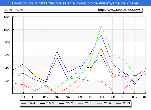Viewport: 151px width, 110px height.
Task: Click the black 2023 point at ENE
Action: pos(23,64)
